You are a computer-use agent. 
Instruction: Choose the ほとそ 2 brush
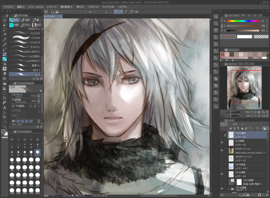click(x=25, y=70)
